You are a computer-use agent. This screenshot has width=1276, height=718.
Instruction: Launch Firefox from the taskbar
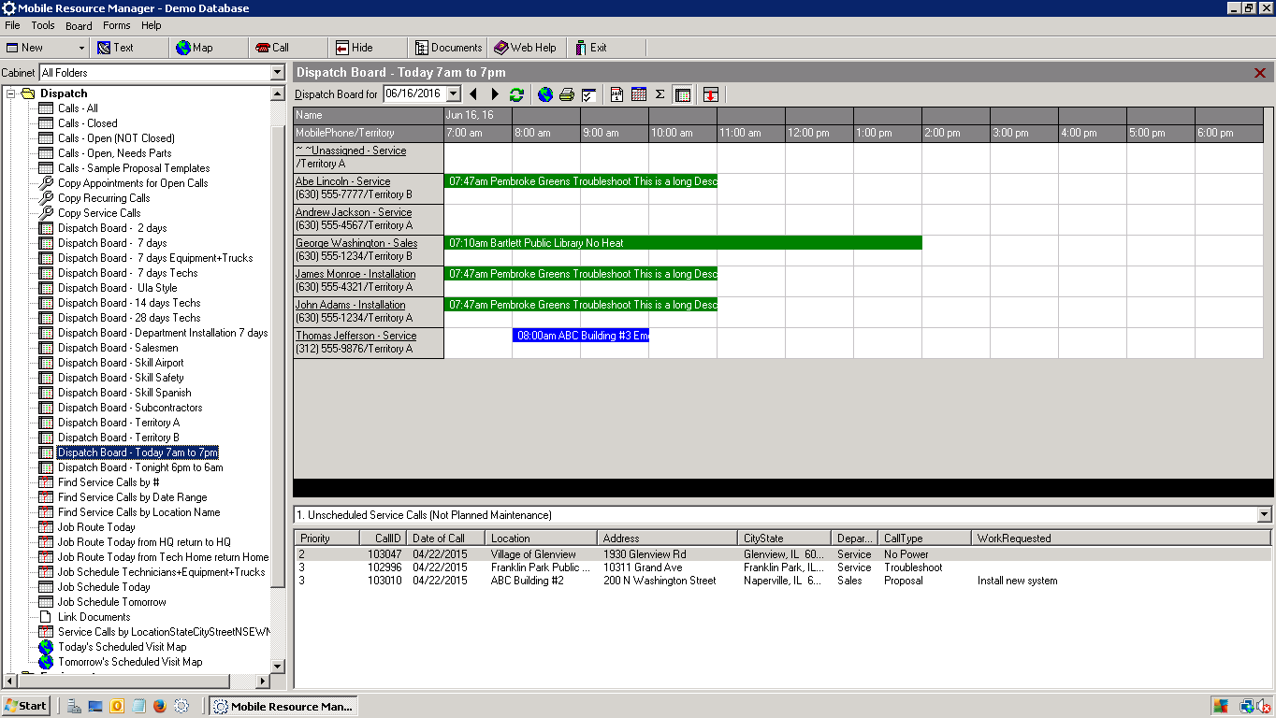pos(160,707)
